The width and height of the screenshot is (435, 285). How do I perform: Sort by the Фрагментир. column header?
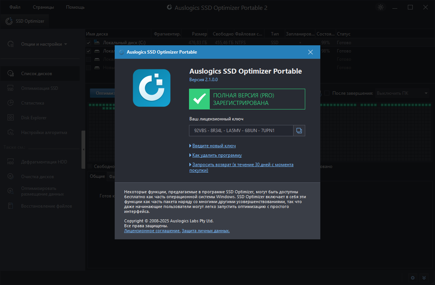(167, 34)
